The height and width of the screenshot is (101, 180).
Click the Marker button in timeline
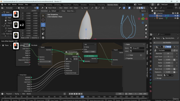coord(29,94)
